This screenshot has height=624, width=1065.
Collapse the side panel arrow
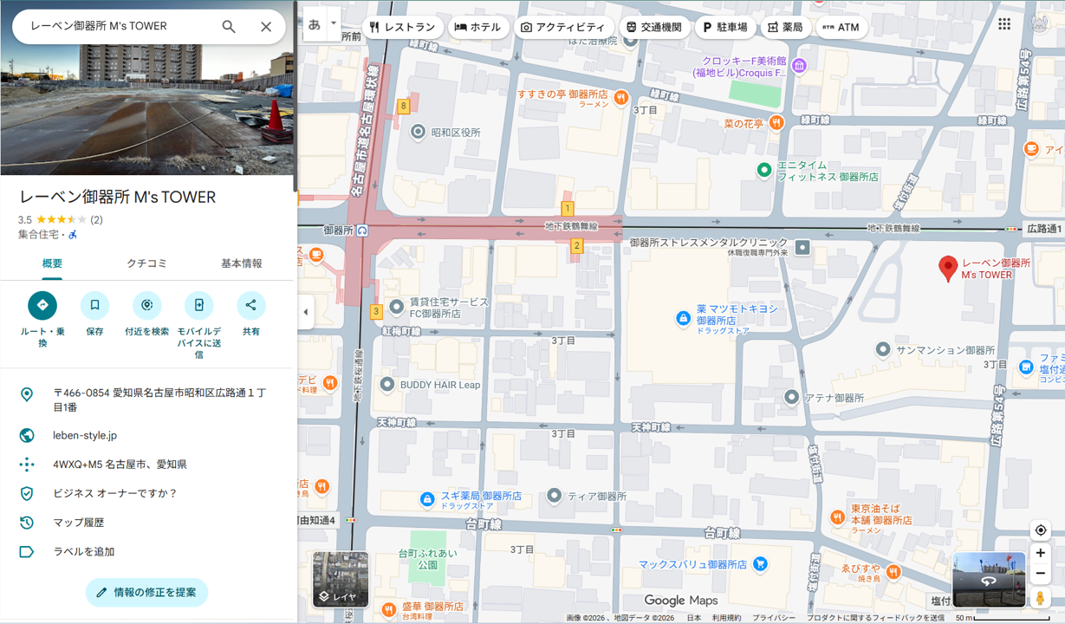click(305, 312)
